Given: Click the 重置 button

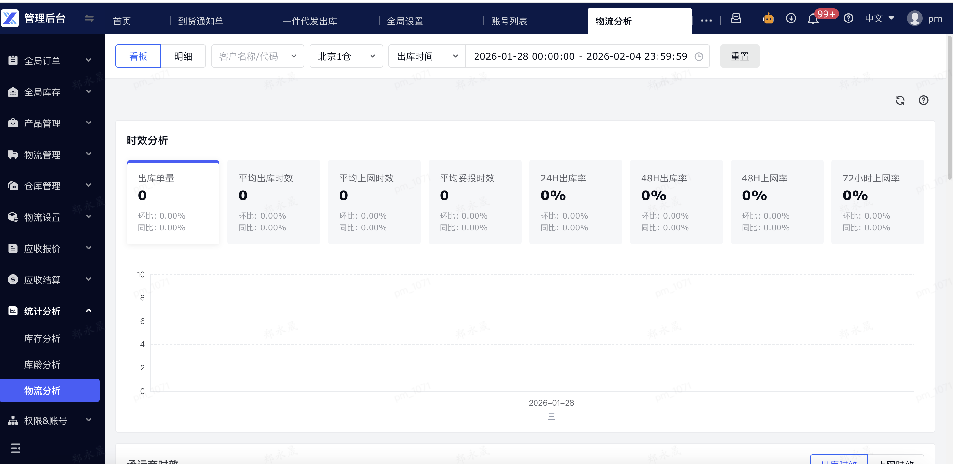Looking at the screenshot, I should [739, 56].
